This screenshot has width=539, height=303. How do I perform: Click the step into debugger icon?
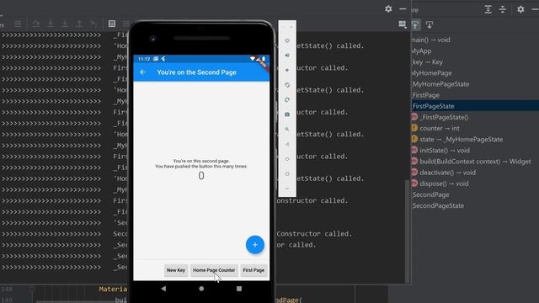point(51,24)
